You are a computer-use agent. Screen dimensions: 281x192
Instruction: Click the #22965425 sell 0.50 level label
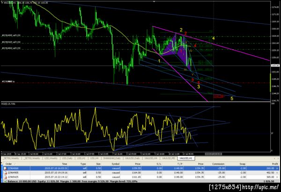click(11, 42)
